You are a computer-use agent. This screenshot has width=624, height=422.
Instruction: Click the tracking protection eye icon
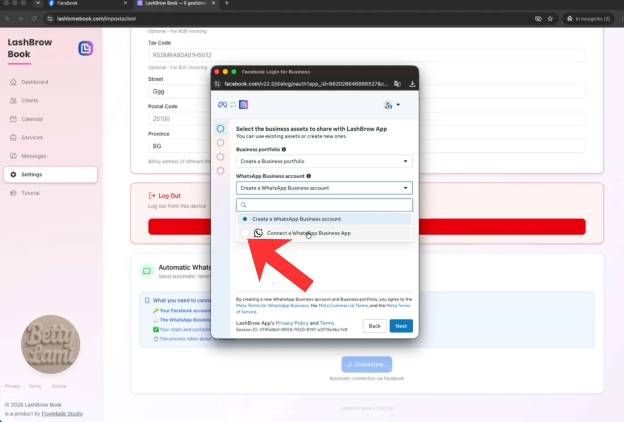click(x=538, y=19)
